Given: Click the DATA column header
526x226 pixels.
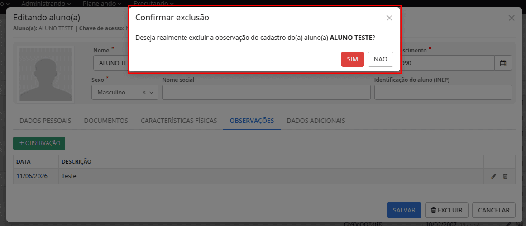Looking at the screenshot, I should click(x=36, y=162).
